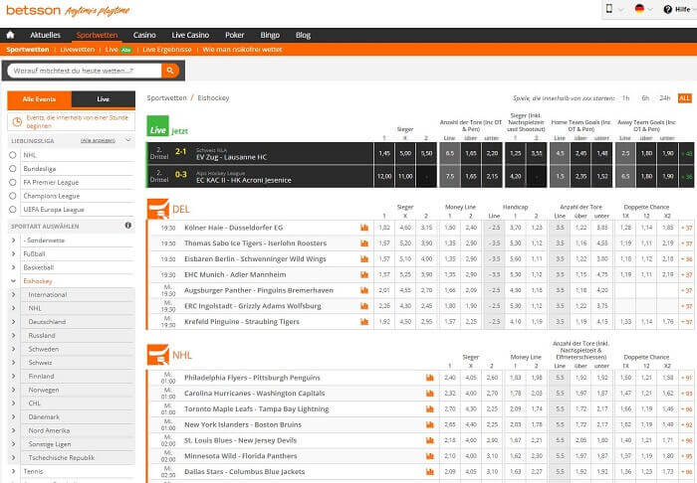Switch to Alle Events tab
The image size is (697, 483).
click(40, 99)
